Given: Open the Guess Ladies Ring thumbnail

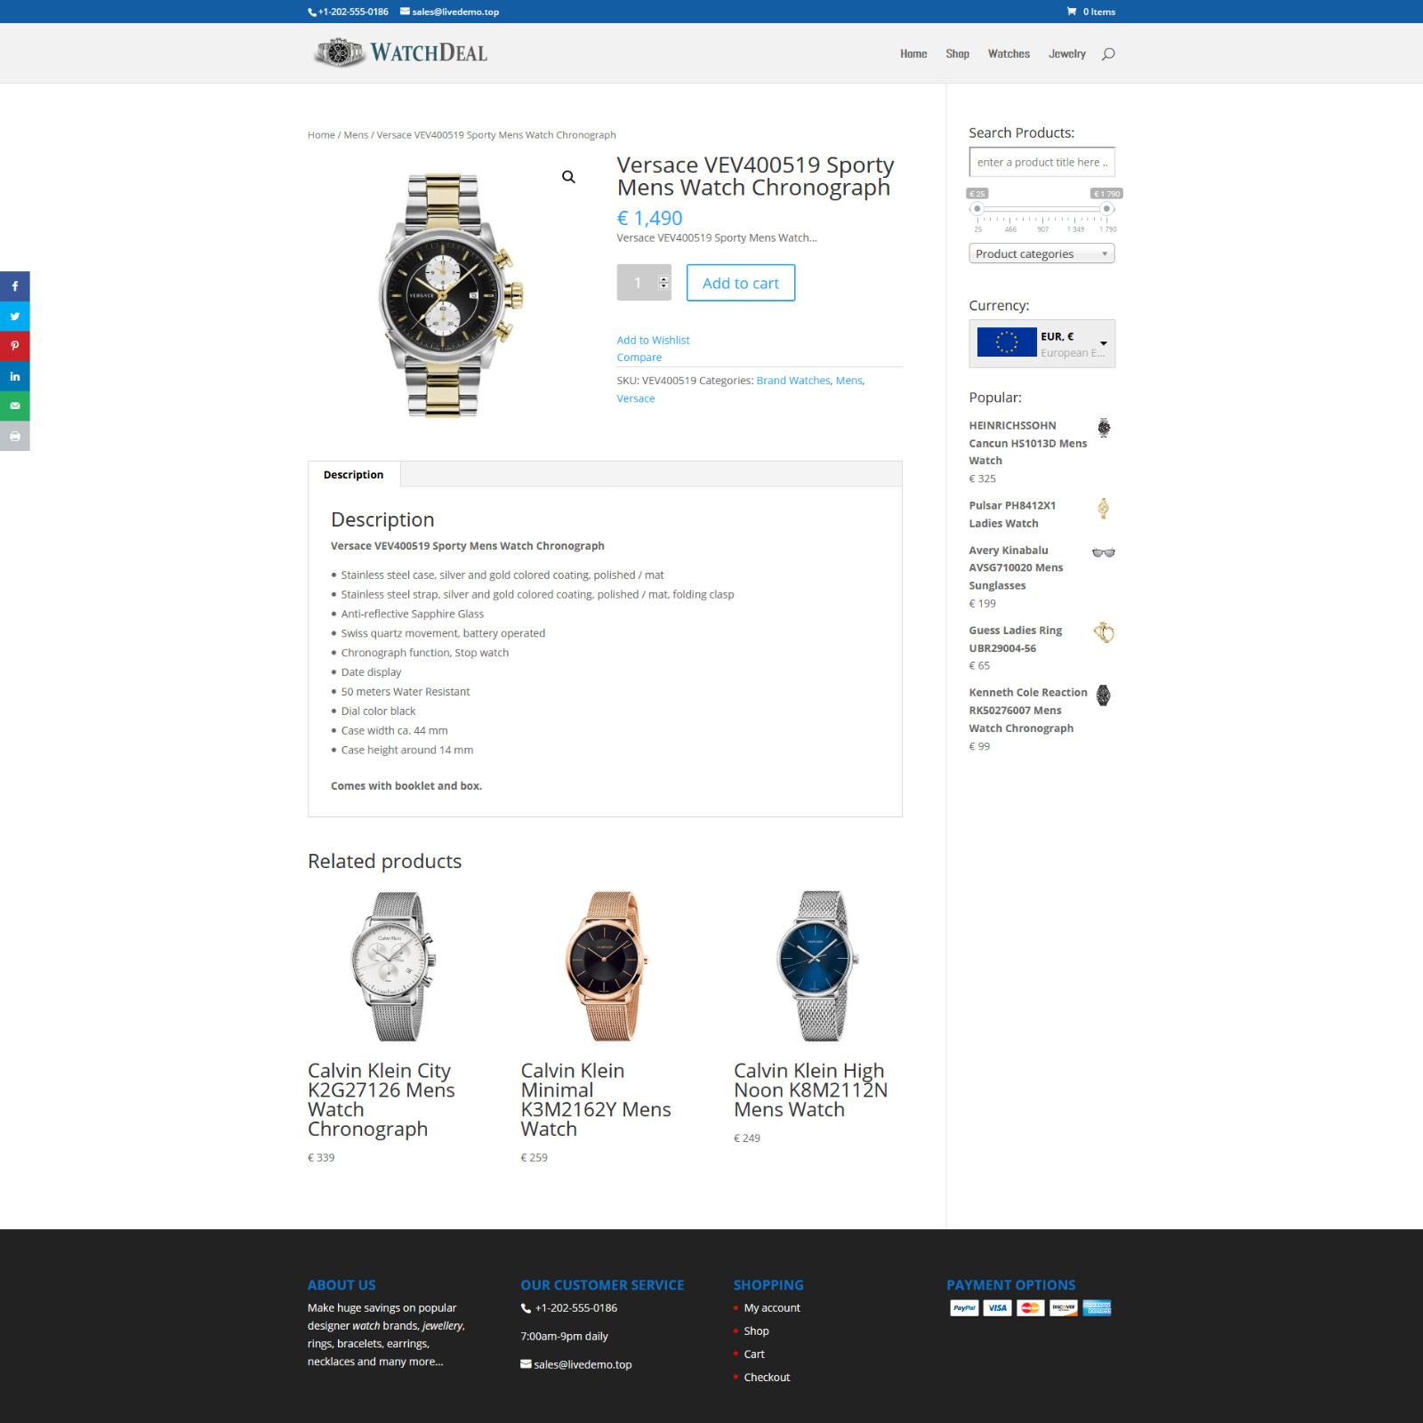Looking at the screenshot, I should [1104, 632].
